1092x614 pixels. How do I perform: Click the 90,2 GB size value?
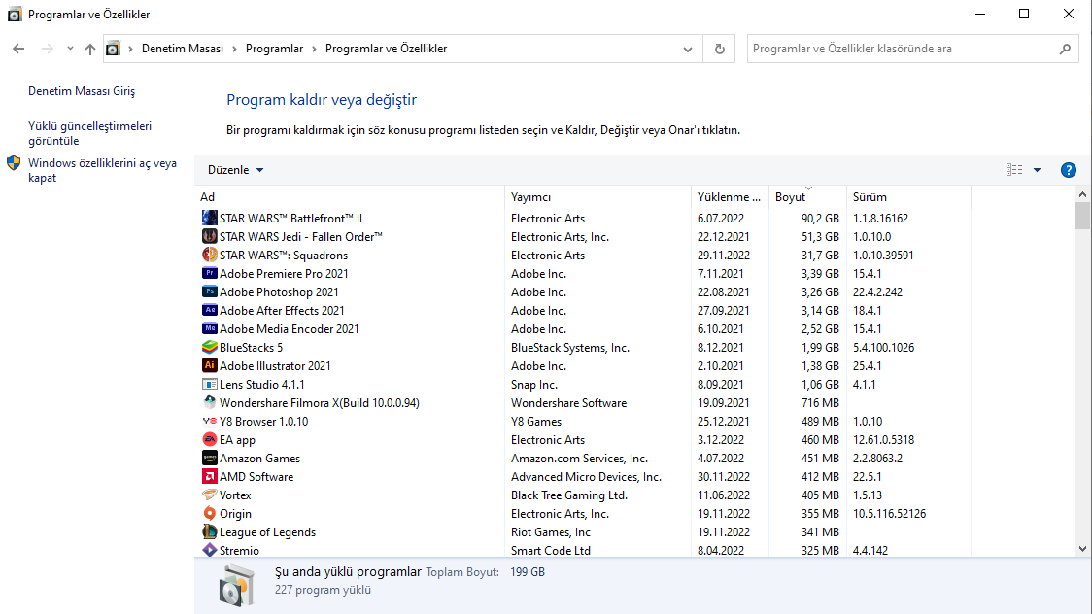click(820, 219)
